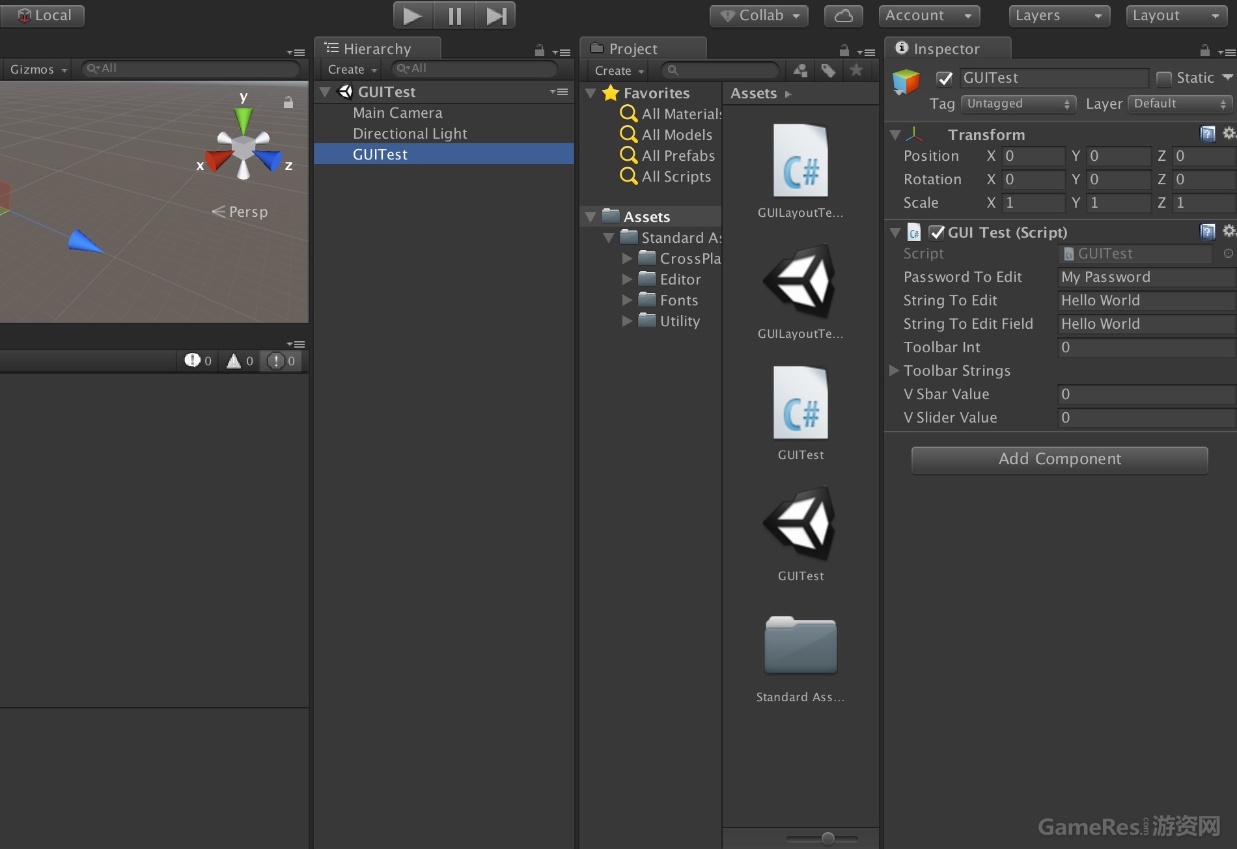Expand the Editor folder
The width and height of the screenshot is (1237, 849).
tap(628, 279)
